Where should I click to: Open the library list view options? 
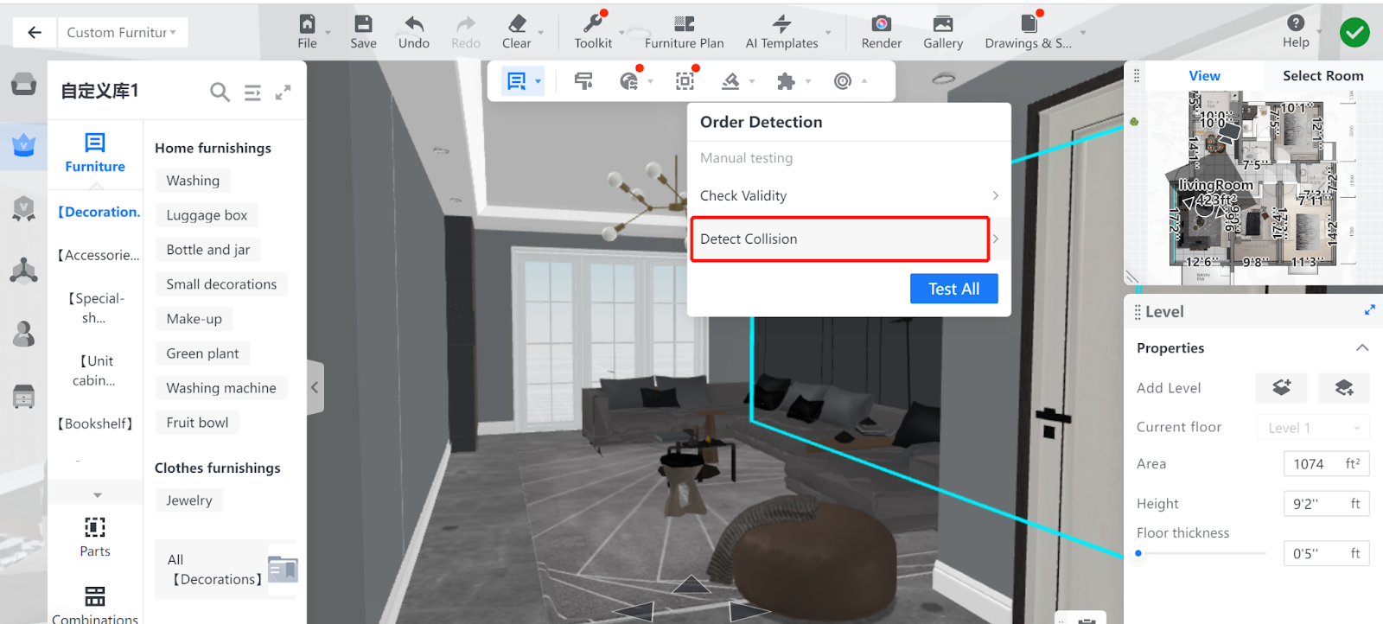coord(252,92)
